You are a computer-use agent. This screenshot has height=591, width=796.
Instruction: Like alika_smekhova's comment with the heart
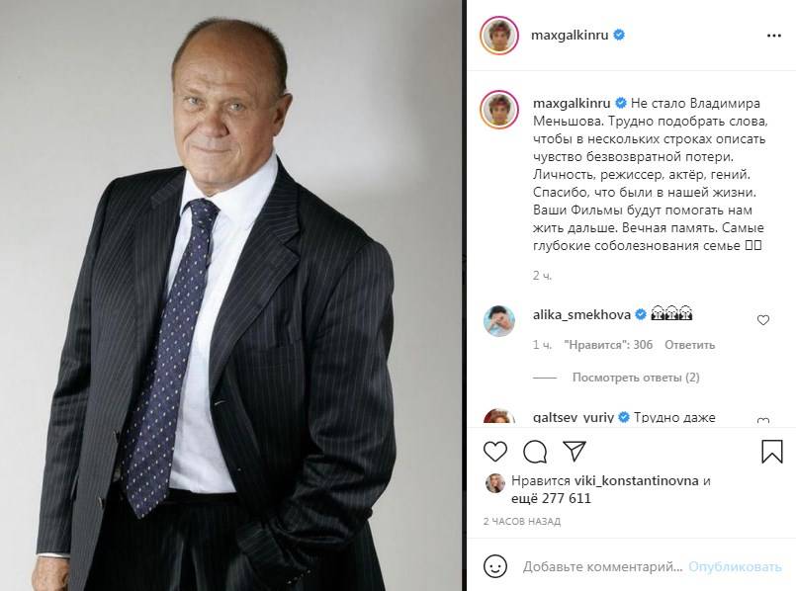tap(763, 320)
